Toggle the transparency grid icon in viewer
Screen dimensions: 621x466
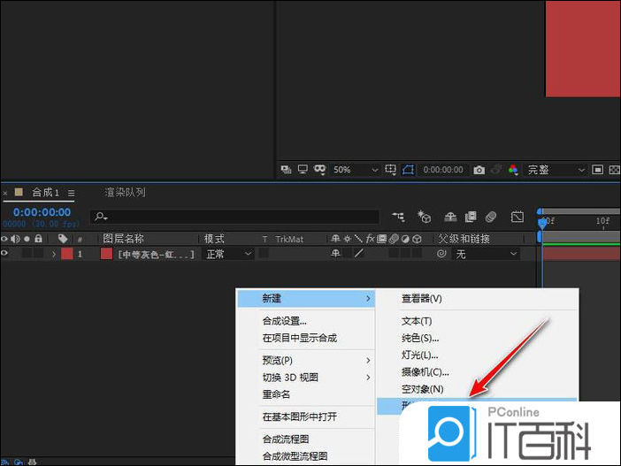[614, 170]
